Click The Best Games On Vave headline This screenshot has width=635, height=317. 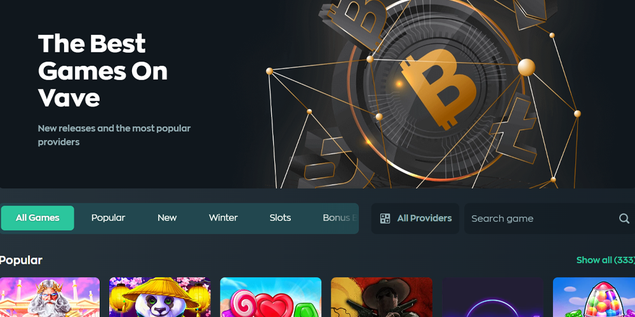[103, 70]
